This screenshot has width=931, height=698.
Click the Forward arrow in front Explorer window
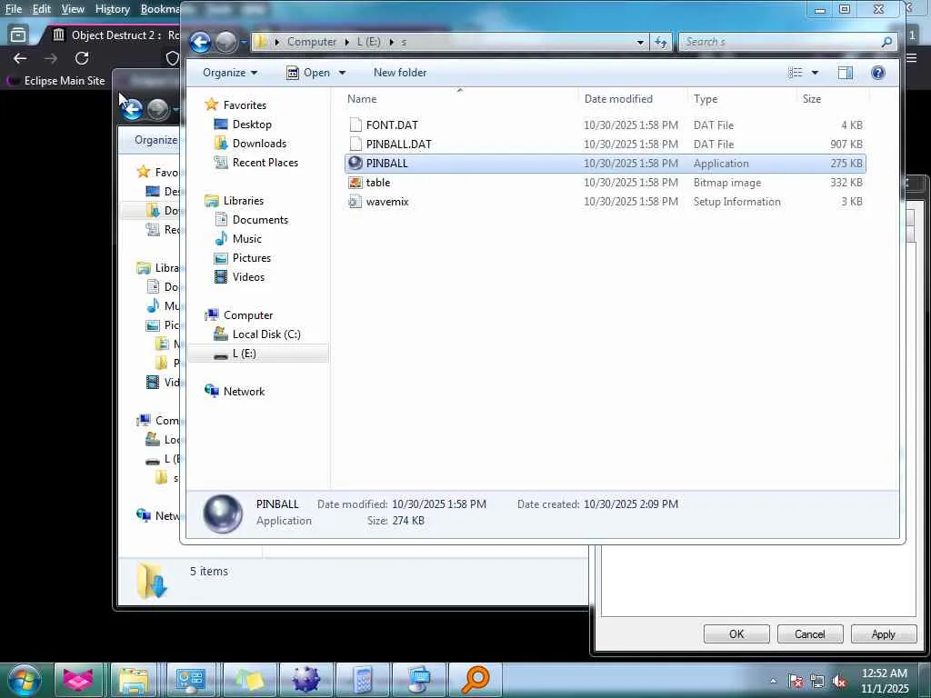click(x=225, y=42)
